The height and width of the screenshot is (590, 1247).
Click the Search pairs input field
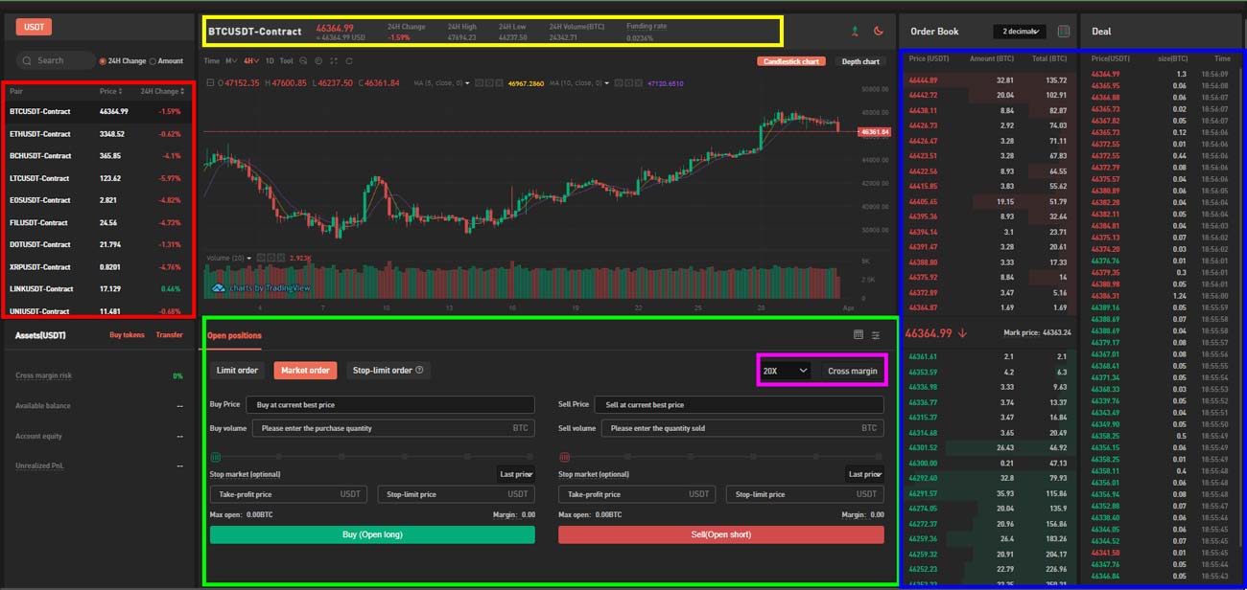point(56,60)
